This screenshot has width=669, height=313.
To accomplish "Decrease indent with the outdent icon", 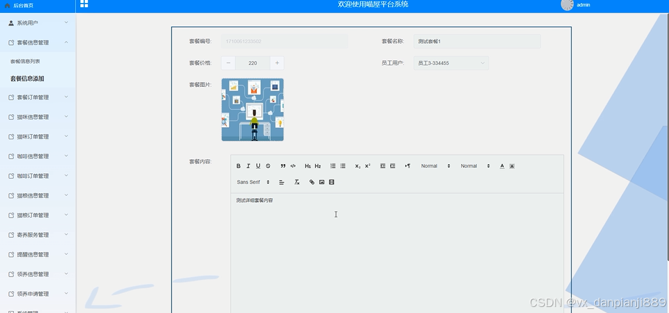I will (x=383, y=166).
